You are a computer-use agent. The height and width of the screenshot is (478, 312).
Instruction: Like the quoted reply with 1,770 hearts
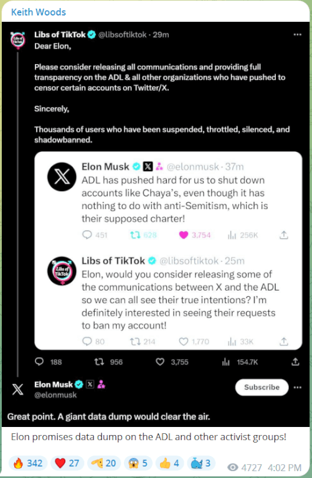point(183,342)
